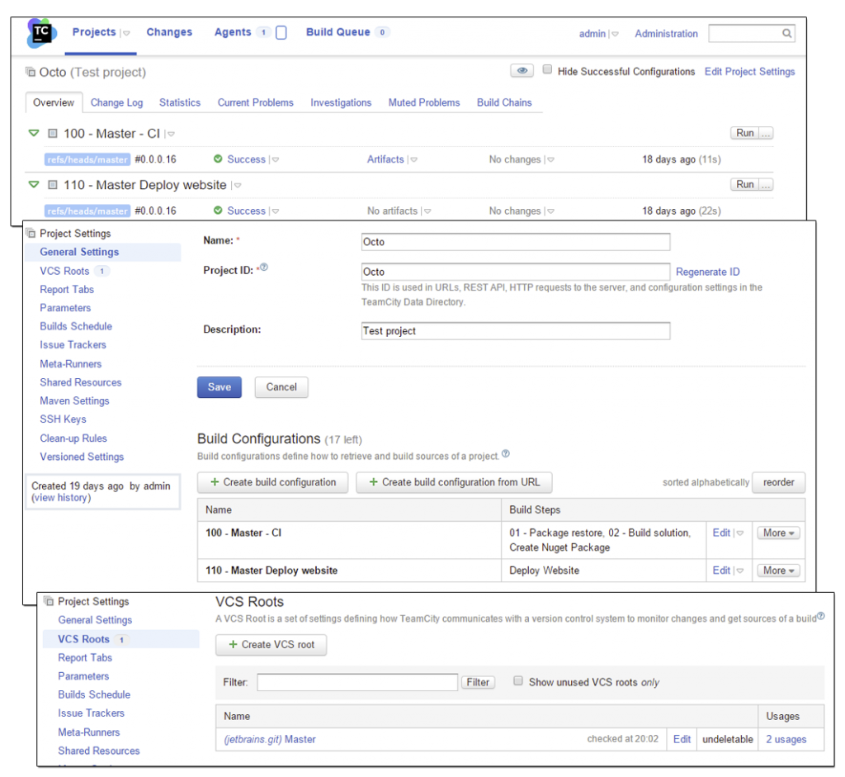Open Edit dropdown arrow for 100 - Master - CI row
The image size is (845, 777).
click(740, 533)
